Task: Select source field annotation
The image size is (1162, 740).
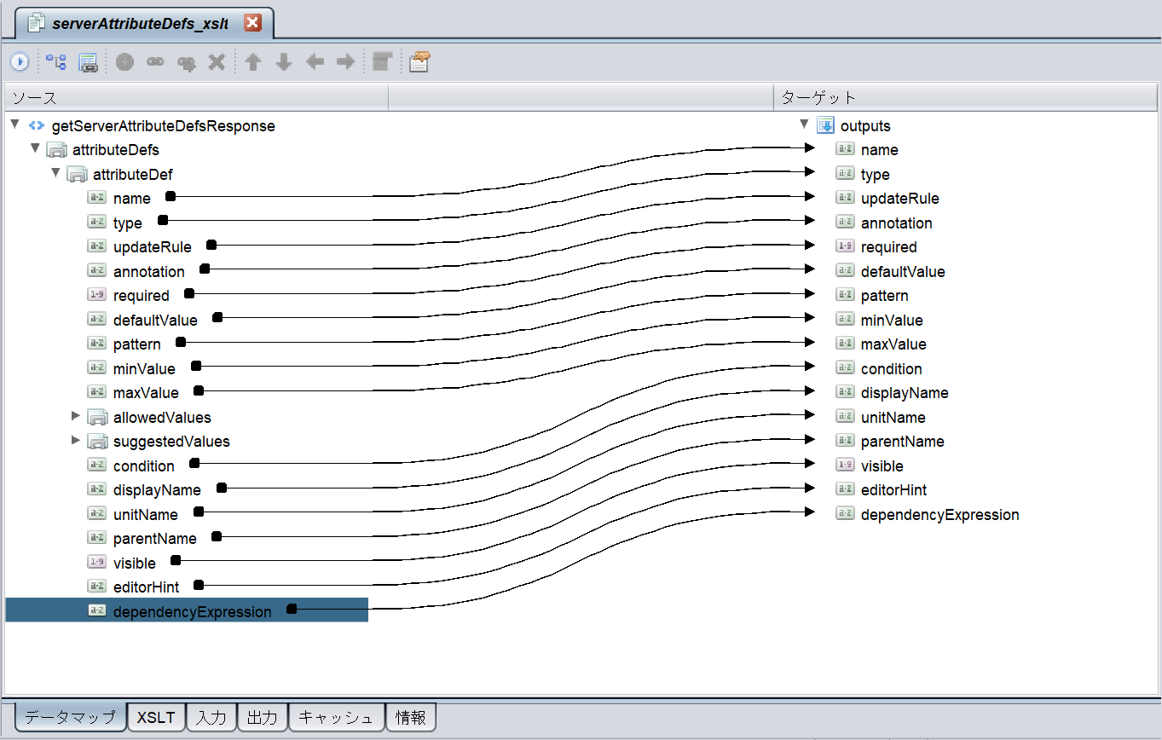Action: point(149,271)
